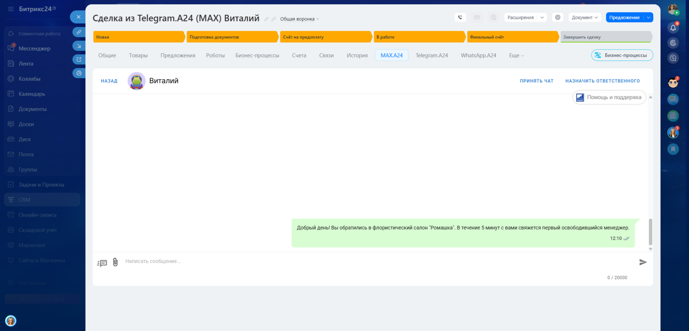Open the Предложения tab

coord(178,55)
